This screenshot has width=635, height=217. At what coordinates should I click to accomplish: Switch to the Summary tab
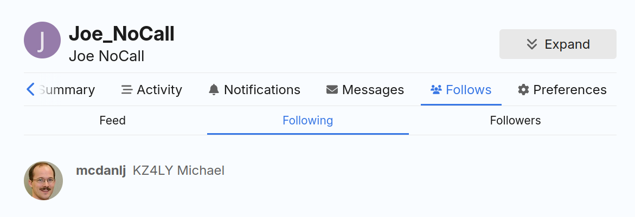69,90
